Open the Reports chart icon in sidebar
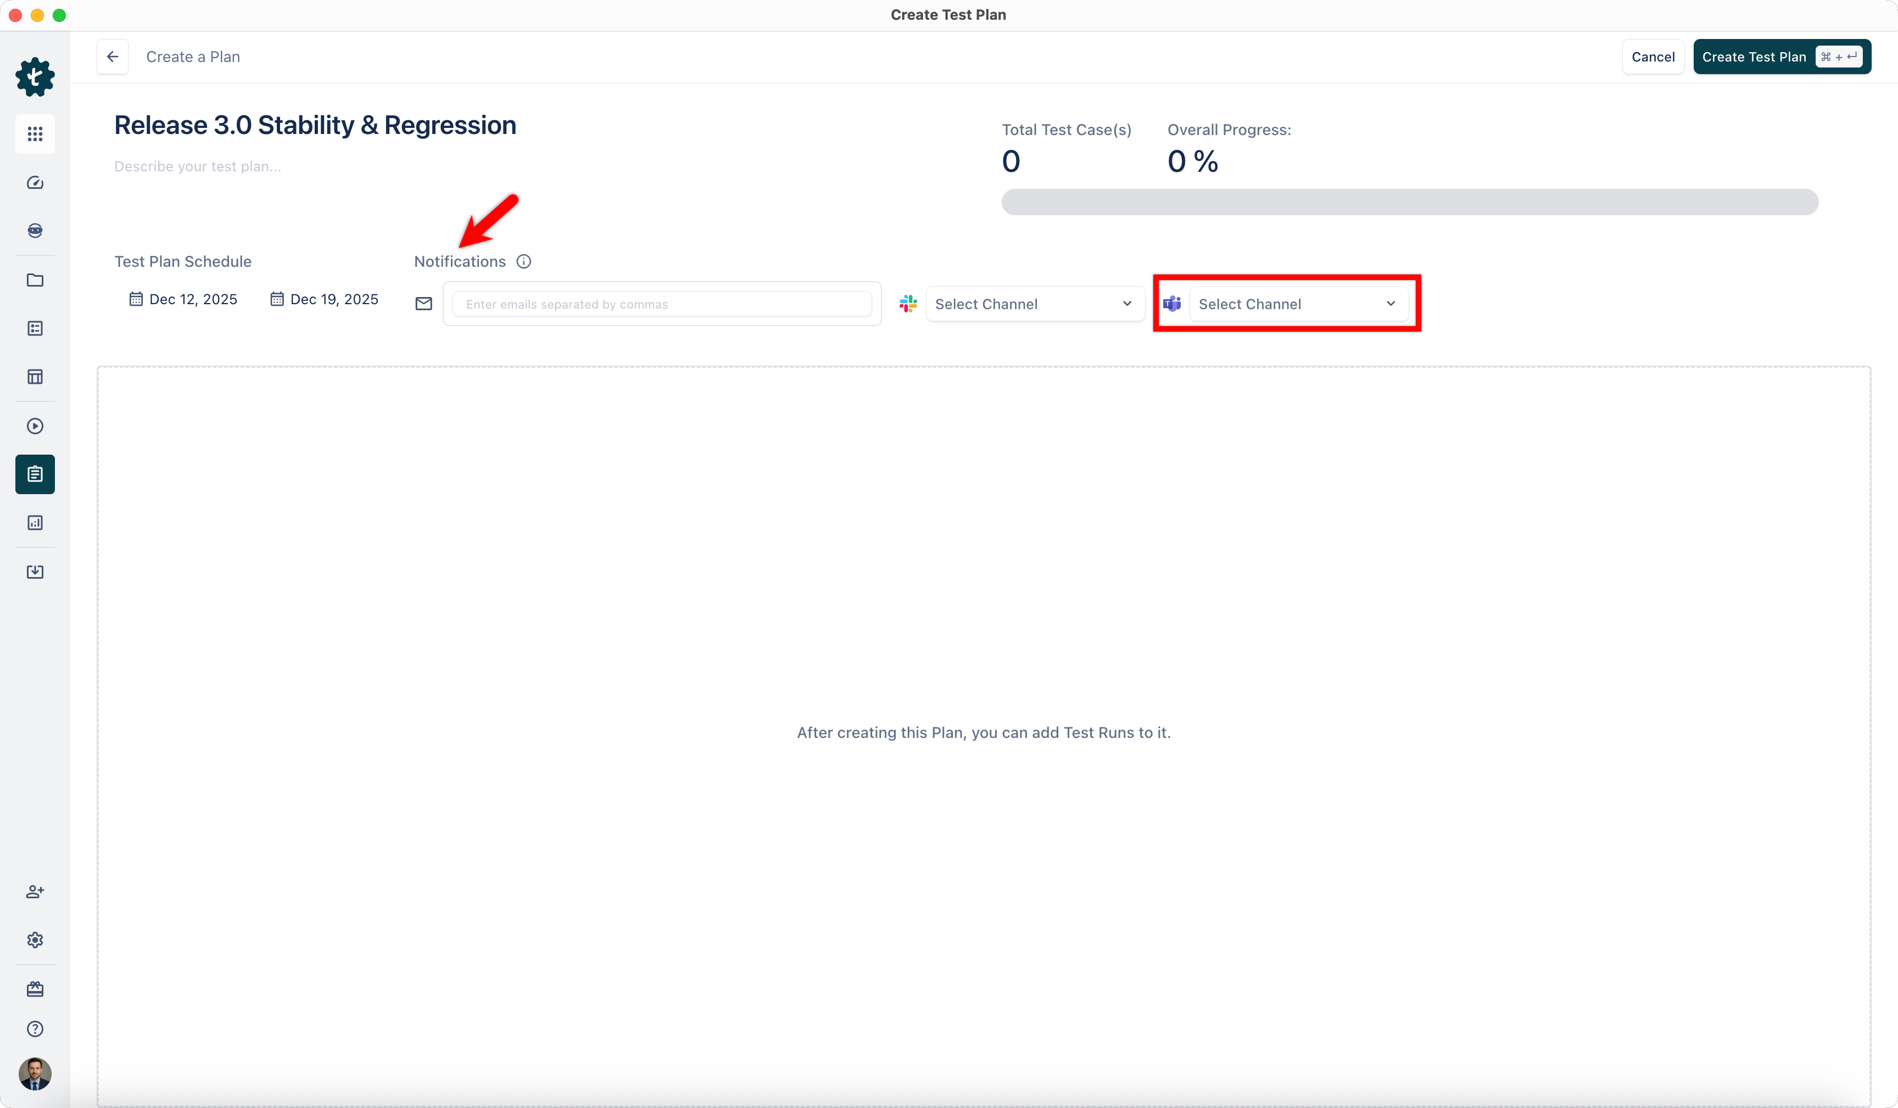Viewport: 1898px width, 1108px height. tap(35, 522)
